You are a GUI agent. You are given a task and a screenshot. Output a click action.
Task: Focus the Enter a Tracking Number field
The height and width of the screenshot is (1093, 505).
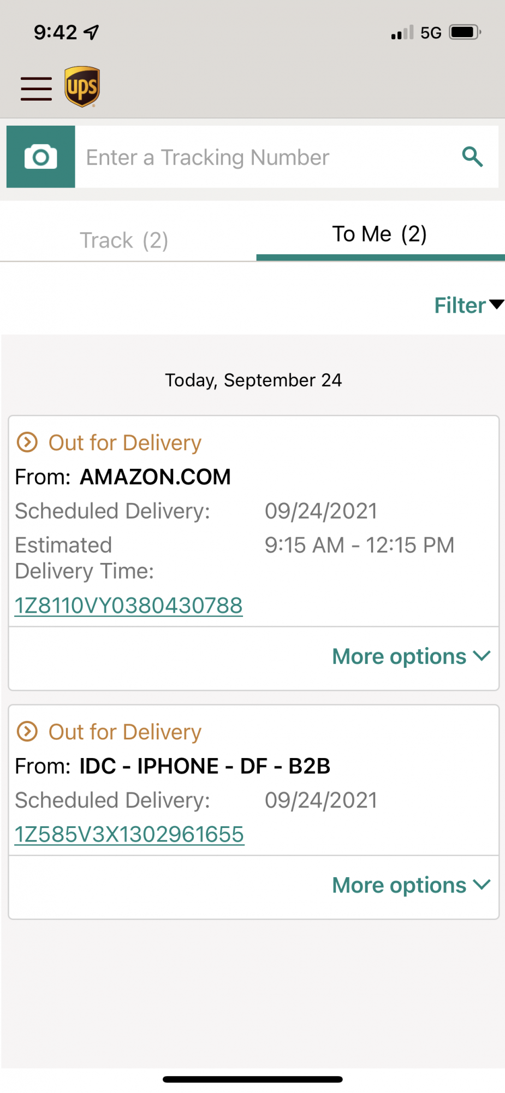[x=268, y=157]
